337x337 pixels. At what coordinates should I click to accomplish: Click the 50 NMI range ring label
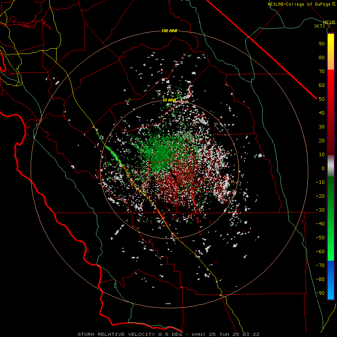[169, 100]
